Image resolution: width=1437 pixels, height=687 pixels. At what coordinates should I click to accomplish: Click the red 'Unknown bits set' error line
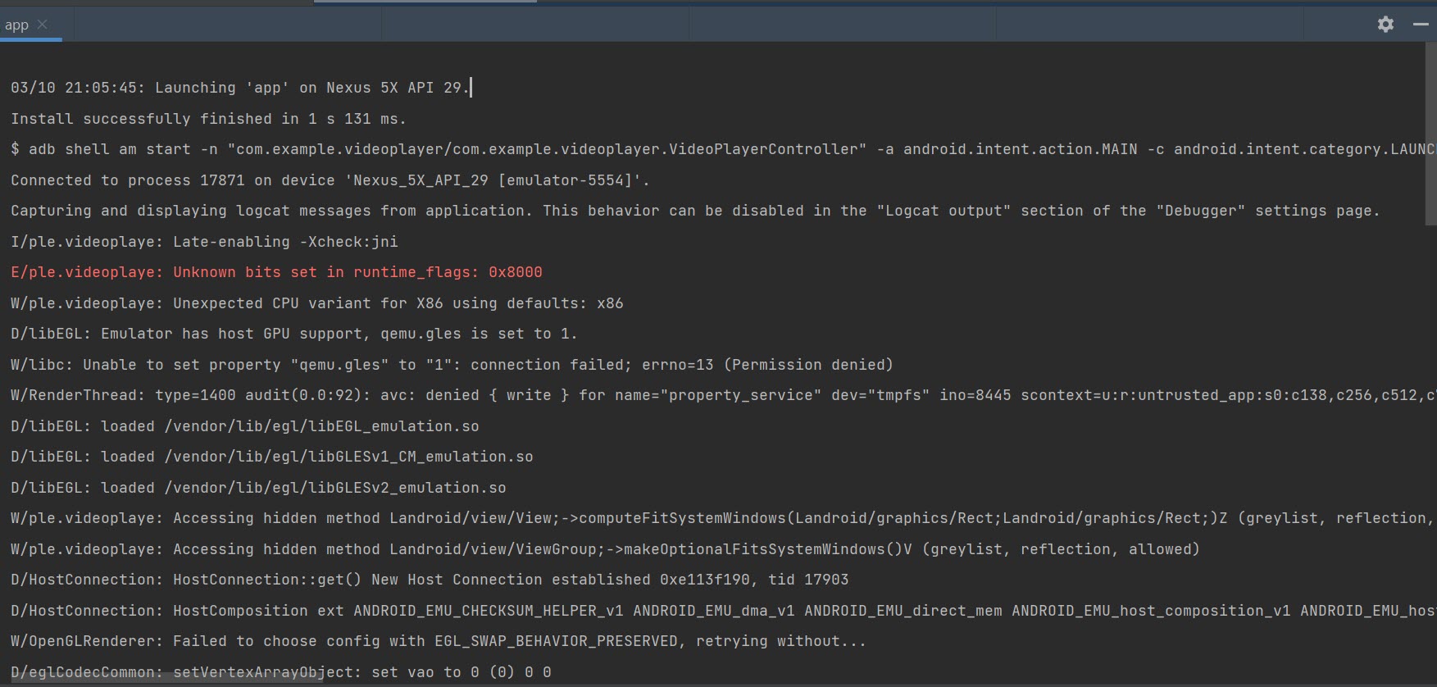pyautogui.click(x=276, y=272)
